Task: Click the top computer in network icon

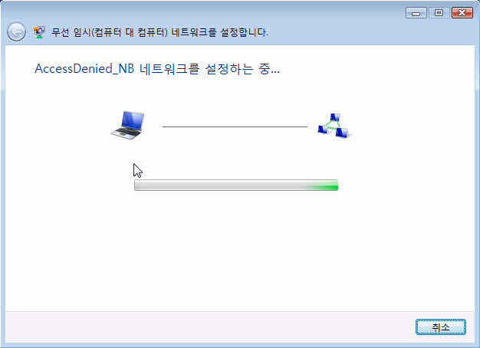Action: [335, 117]
